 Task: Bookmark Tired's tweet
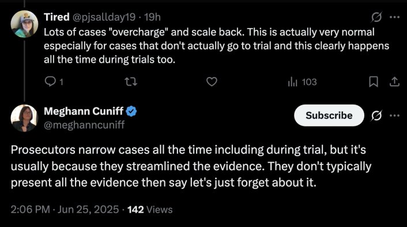[373, 82]
